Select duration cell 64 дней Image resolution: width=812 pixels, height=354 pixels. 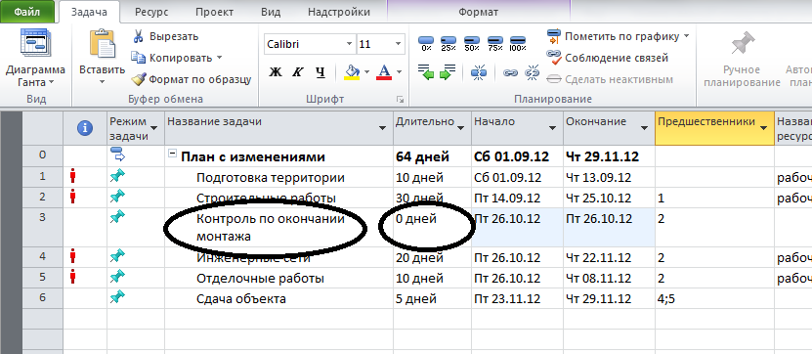point(432,156)
